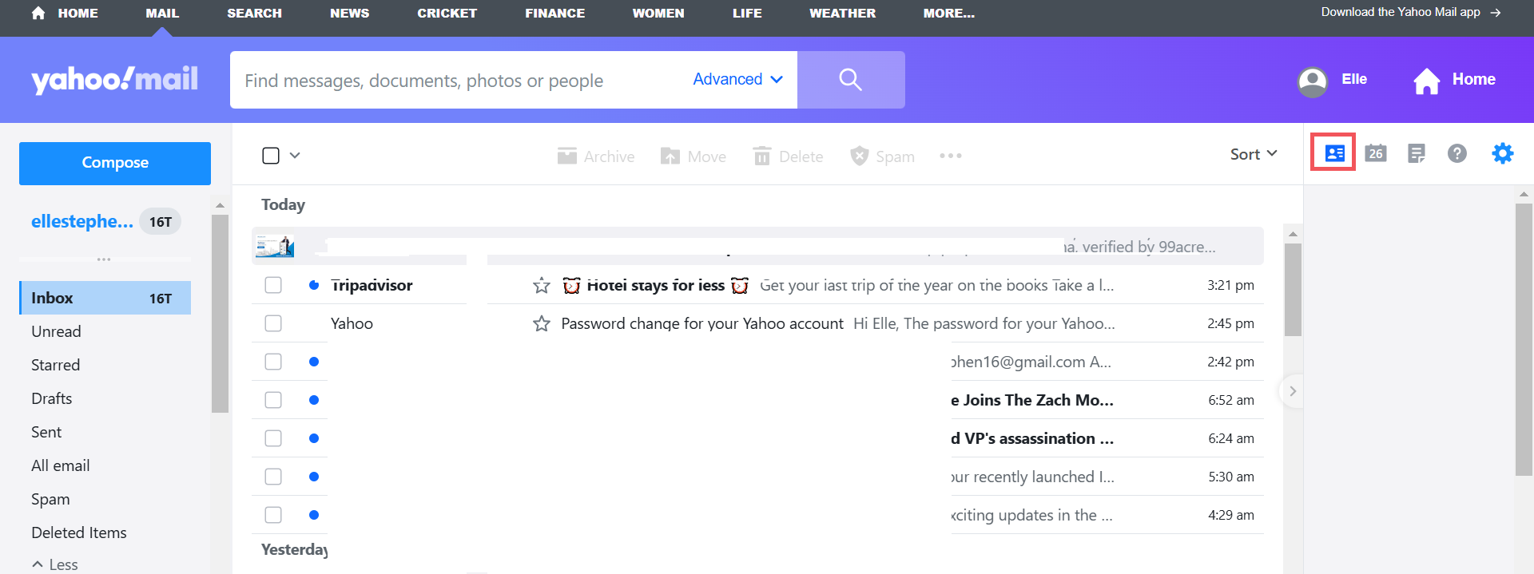This screenshot has height=574, width=1534.
Task: Open the Advanced search dropdown
Action: [x=737, y=79]
